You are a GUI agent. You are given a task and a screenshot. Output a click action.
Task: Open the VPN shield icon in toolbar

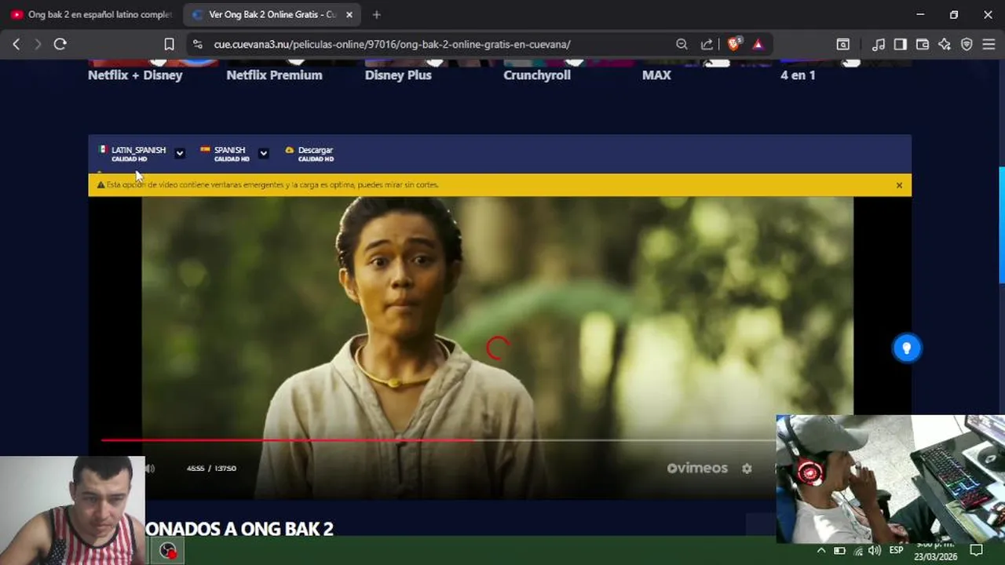[967, 45]
